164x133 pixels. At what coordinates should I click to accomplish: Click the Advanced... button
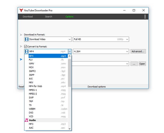[x=138, y=51]
